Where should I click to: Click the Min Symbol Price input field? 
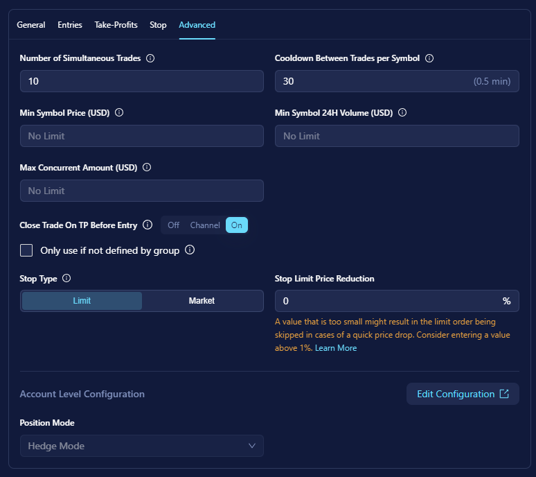[142, 136]
